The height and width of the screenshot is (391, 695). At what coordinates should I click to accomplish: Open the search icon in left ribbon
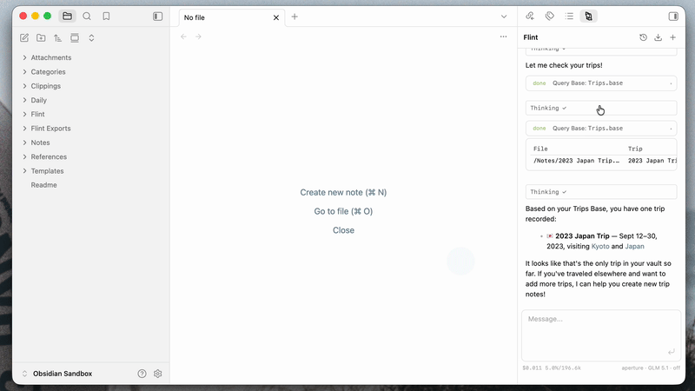pos(87,17)
